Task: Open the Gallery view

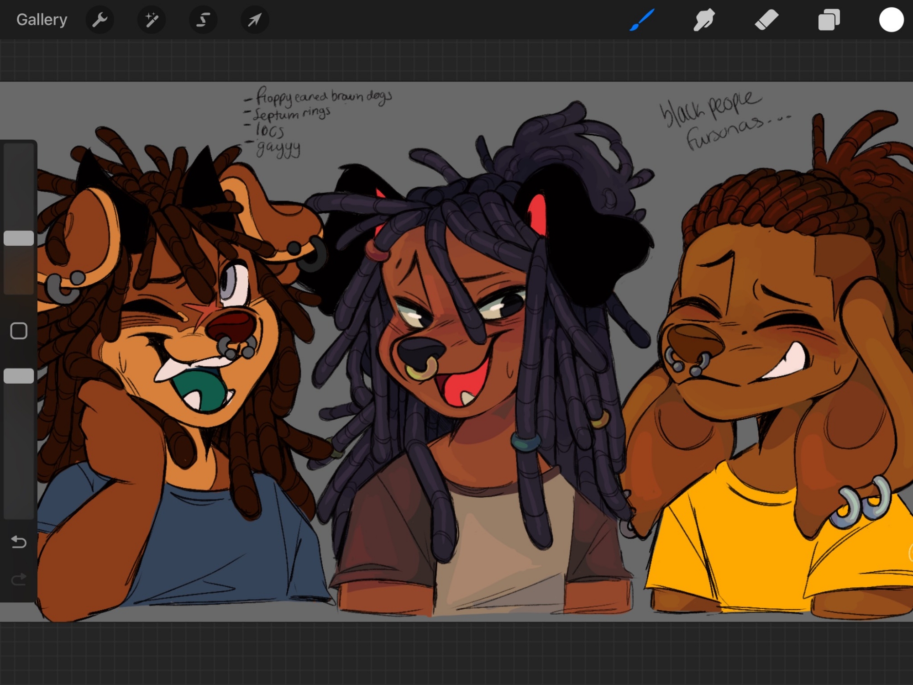Action: [x=42, y=20]
